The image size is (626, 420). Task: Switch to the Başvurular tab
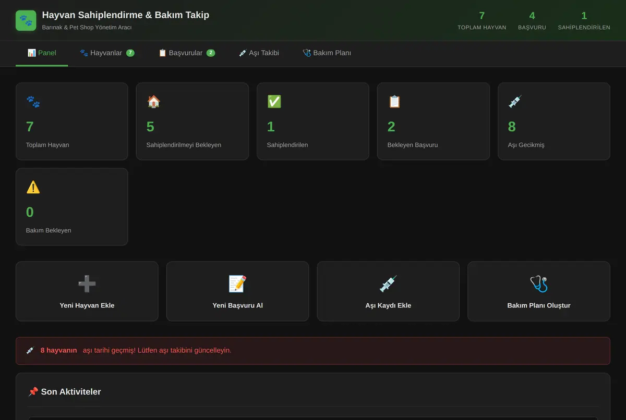[x=186, y=53]
